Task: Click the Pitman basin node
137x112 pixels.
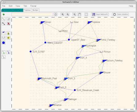Action: point(101,52)
